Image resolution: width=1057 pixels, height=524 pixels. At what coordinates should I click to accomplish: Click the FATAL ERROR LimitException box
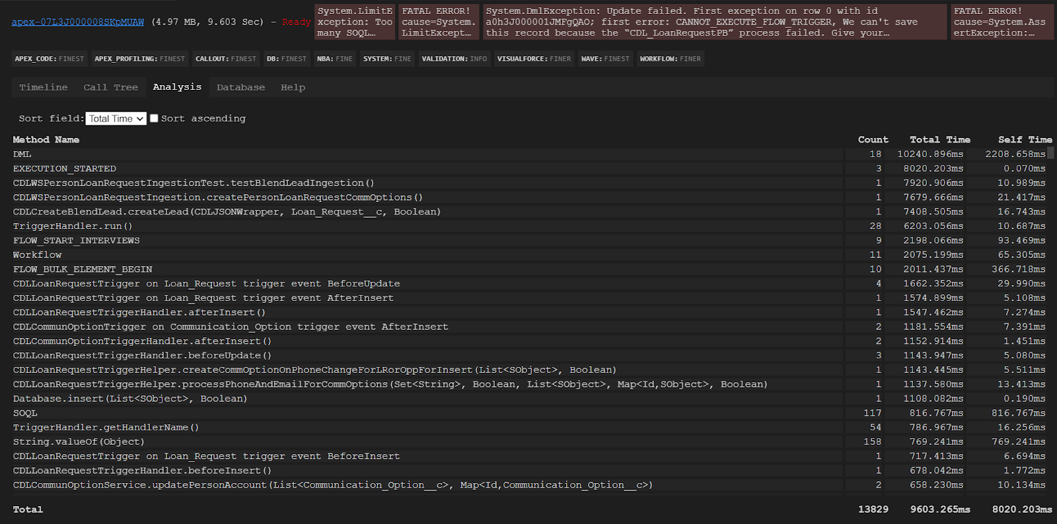(x=439, y=22)
